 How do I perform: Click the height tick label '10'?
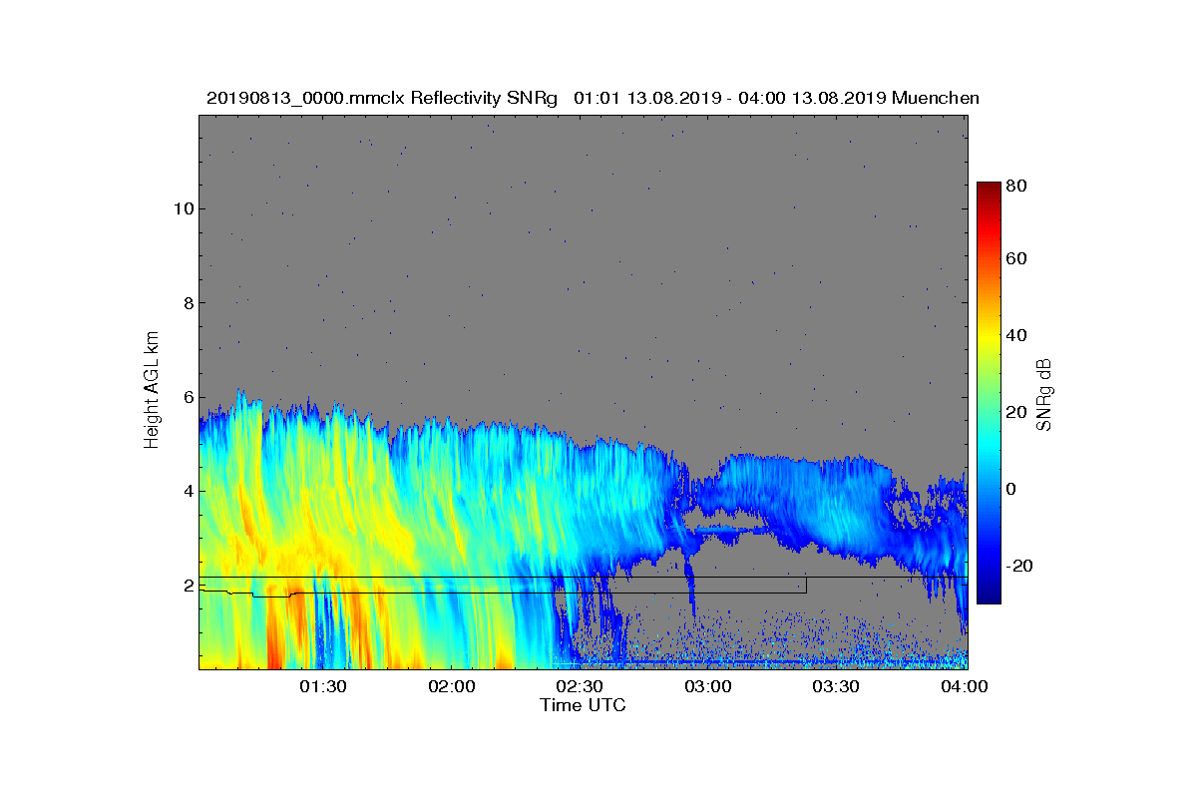pos(183,208)
